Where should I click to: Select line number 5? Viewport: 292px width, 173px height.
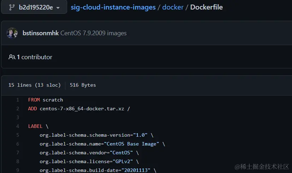click(x=18, y=135)
